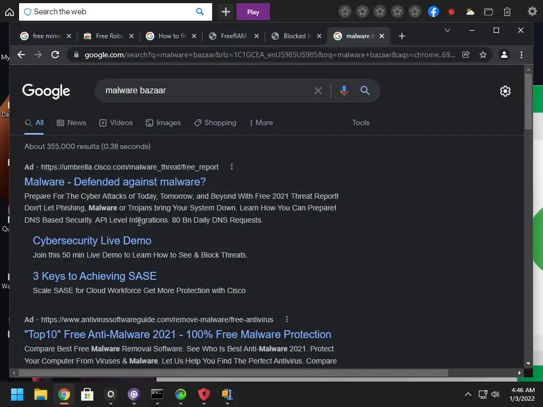
Task: Reload the Google search page
Action: 55,55
